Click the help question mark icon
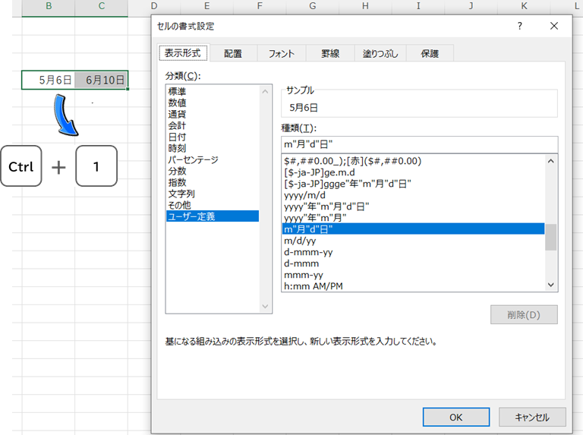 click(520, 26)
